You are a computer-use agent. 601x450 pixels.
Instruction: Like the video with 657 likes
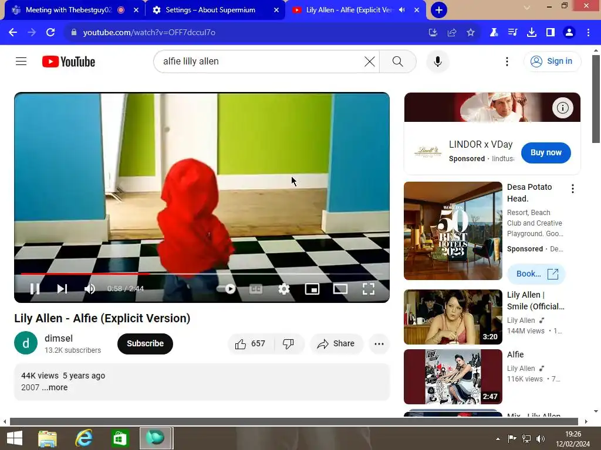[x=251, y=343]
